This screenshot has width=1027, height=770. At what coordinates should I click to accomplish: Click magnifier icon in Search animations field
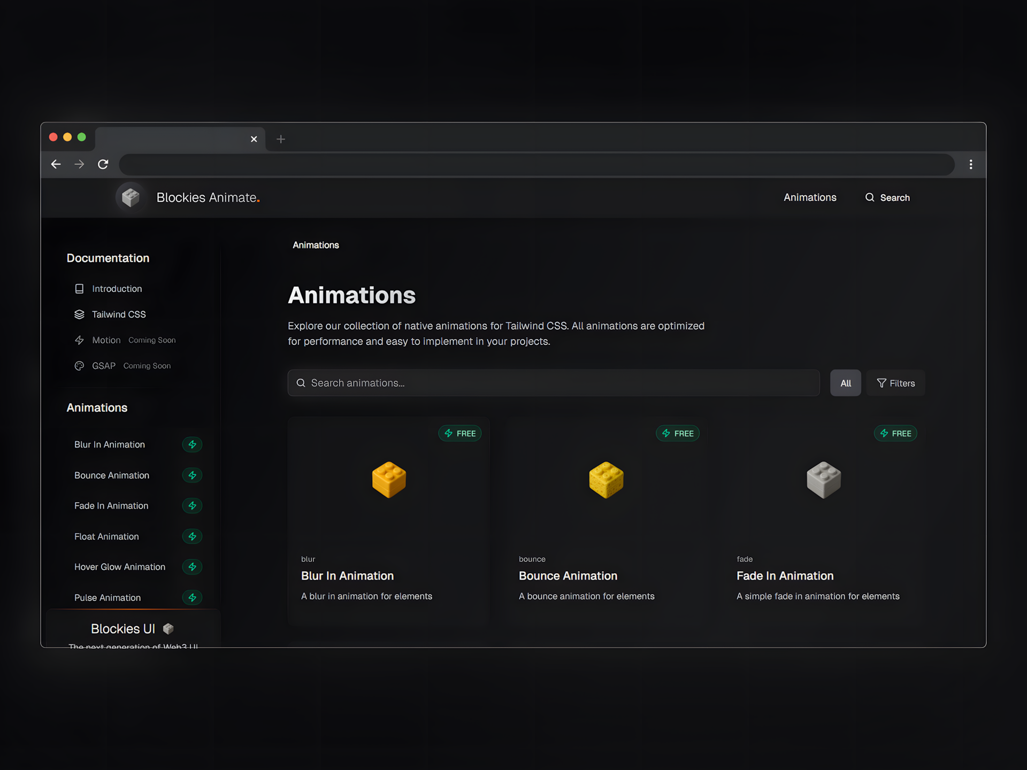coord(301,383)
